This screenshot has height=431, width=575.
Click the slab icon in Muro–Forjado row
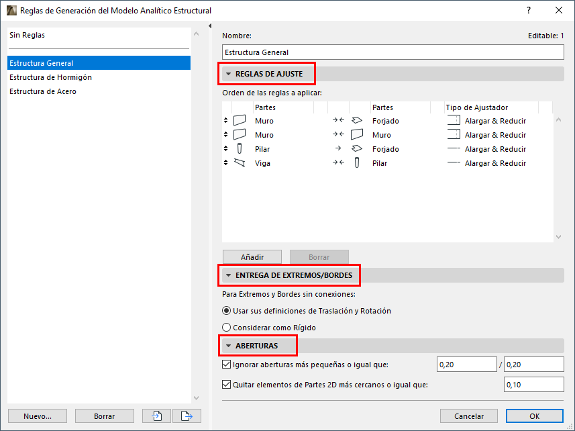click(x=357, y=120)
